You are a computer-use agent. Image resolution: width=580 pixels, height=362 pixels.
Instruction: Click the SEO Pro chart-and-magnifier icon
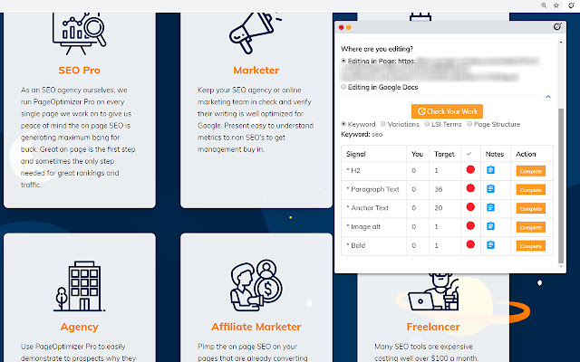[79, 33]
